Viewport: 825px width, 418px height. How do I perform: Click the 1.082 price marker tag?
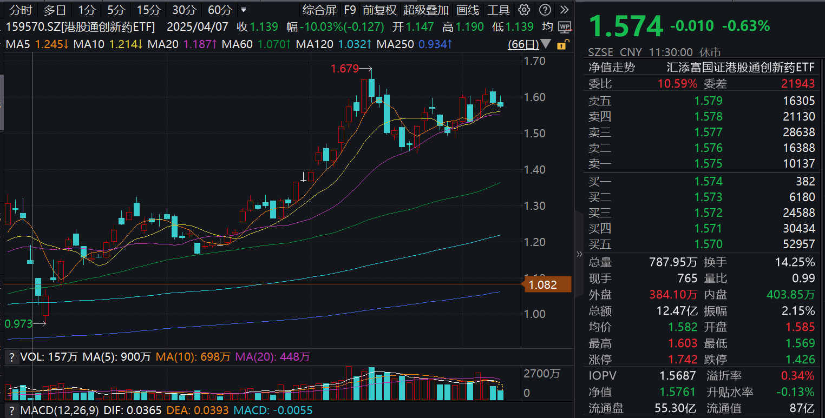tap(547, 284)
